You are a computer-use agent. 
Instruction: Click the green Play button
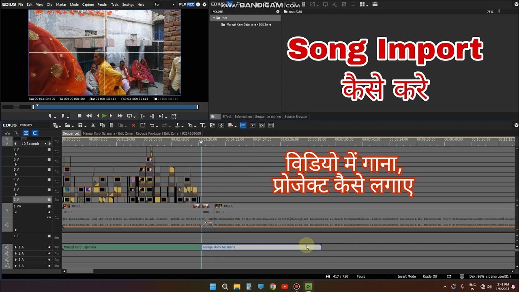coord(104,116)
